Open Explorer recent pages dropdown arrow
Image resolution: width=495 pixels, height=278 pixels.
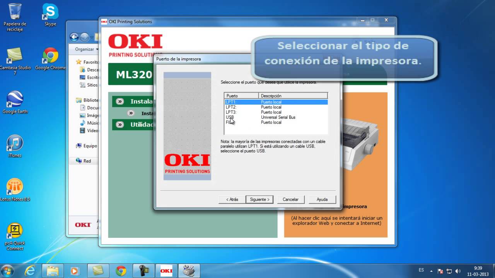(x=92, y=37)
